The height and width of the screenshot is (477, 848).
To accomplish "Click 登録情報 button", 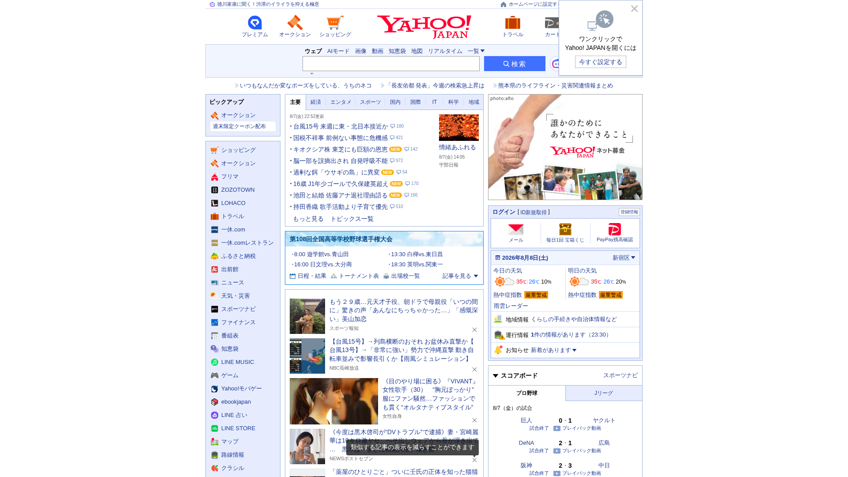I will click(629, 212).
